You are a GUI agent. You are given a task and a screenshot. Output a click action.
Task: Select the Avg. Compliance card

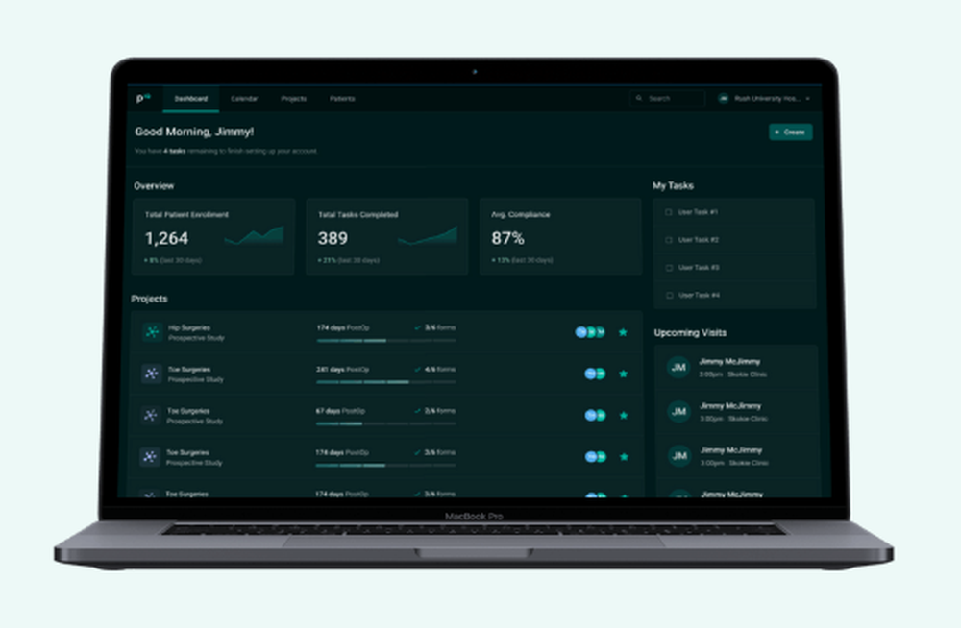(x=560, y=236)
